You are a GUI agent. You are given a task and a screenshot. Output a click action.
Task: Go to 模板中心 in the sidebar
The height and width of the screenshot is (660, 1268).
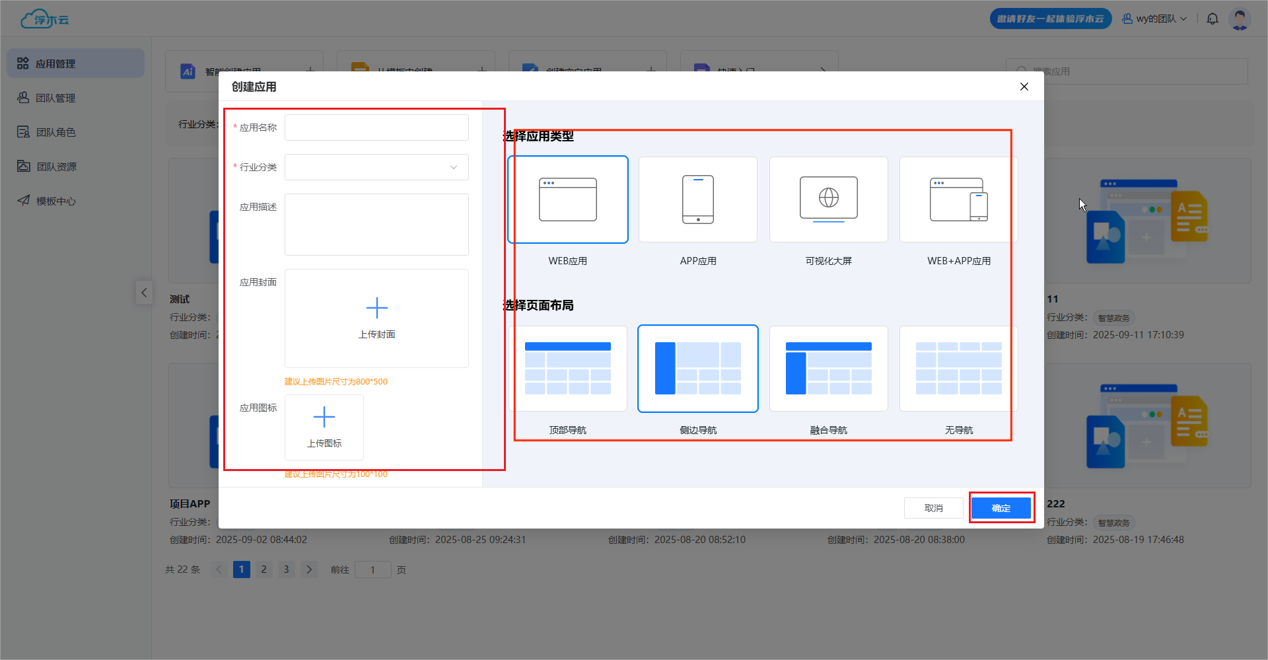tap(55, 201)
